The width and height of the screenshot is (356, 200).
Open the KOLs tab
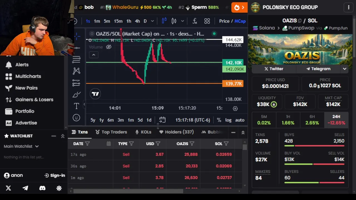(x=143, y=132)
